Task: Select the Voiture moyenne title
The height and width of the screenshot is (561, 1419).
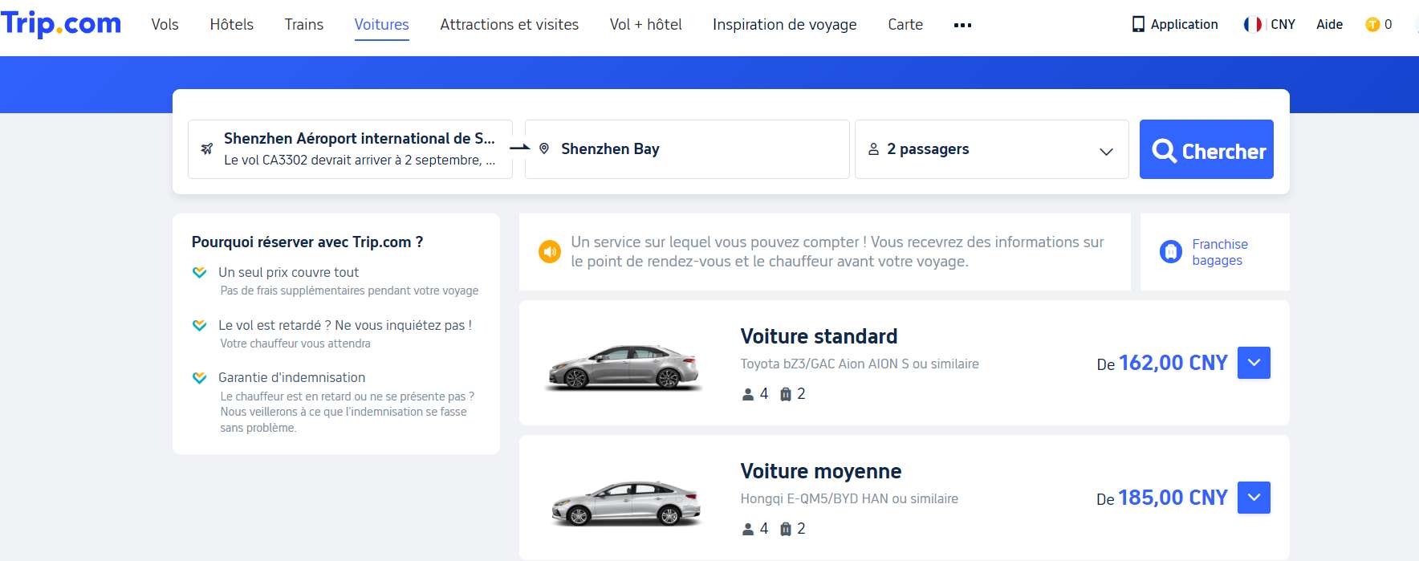Action: (820, 471)
